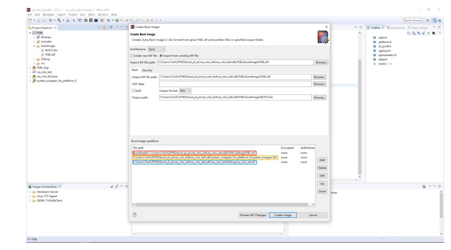Viewport: 451px width, 250px height.
Task: Click the Debug perspective icon at top right
Action: tap(439, 21)
